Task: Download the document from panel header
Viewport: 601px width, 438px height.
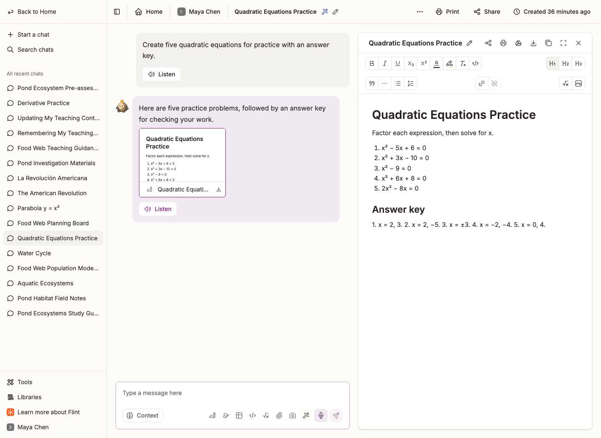Action: [533, 43]
